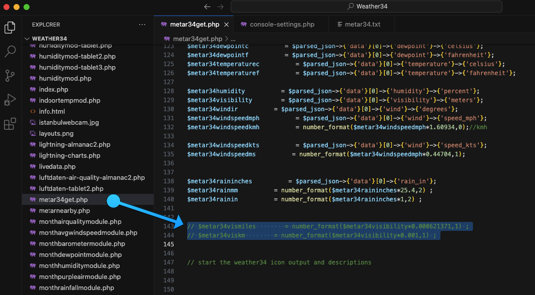Click line number 138 in the gutter
This screenshot has height=295, width=535.
point(169,181)
